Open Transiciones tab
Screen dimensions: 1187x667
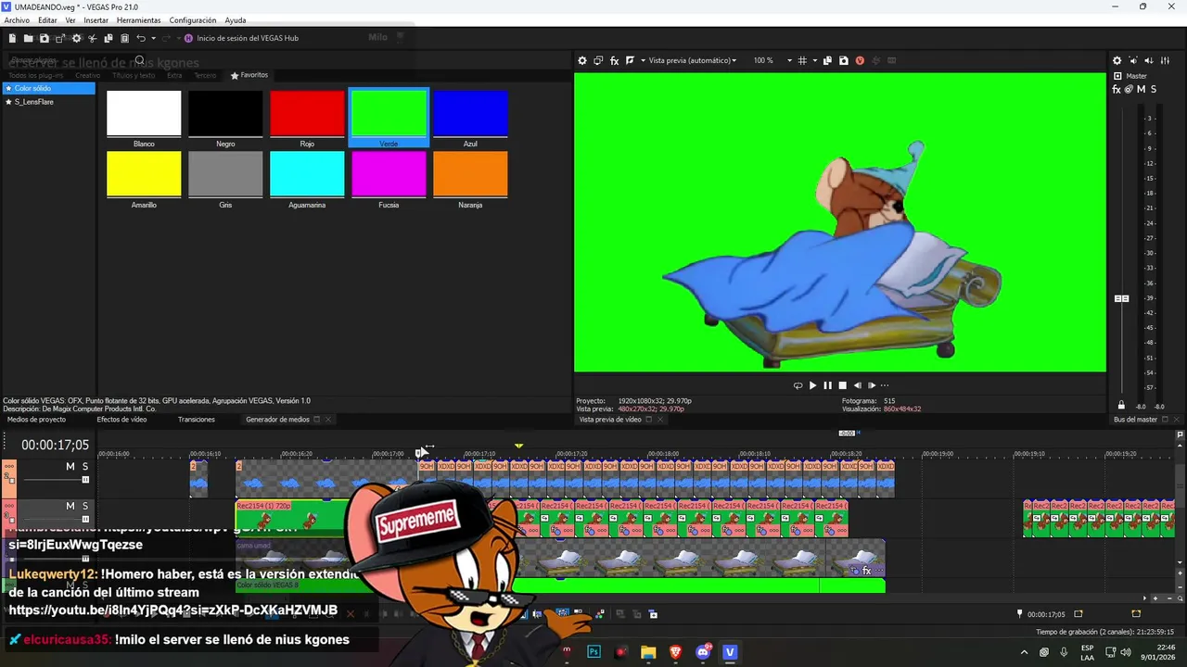197,420
